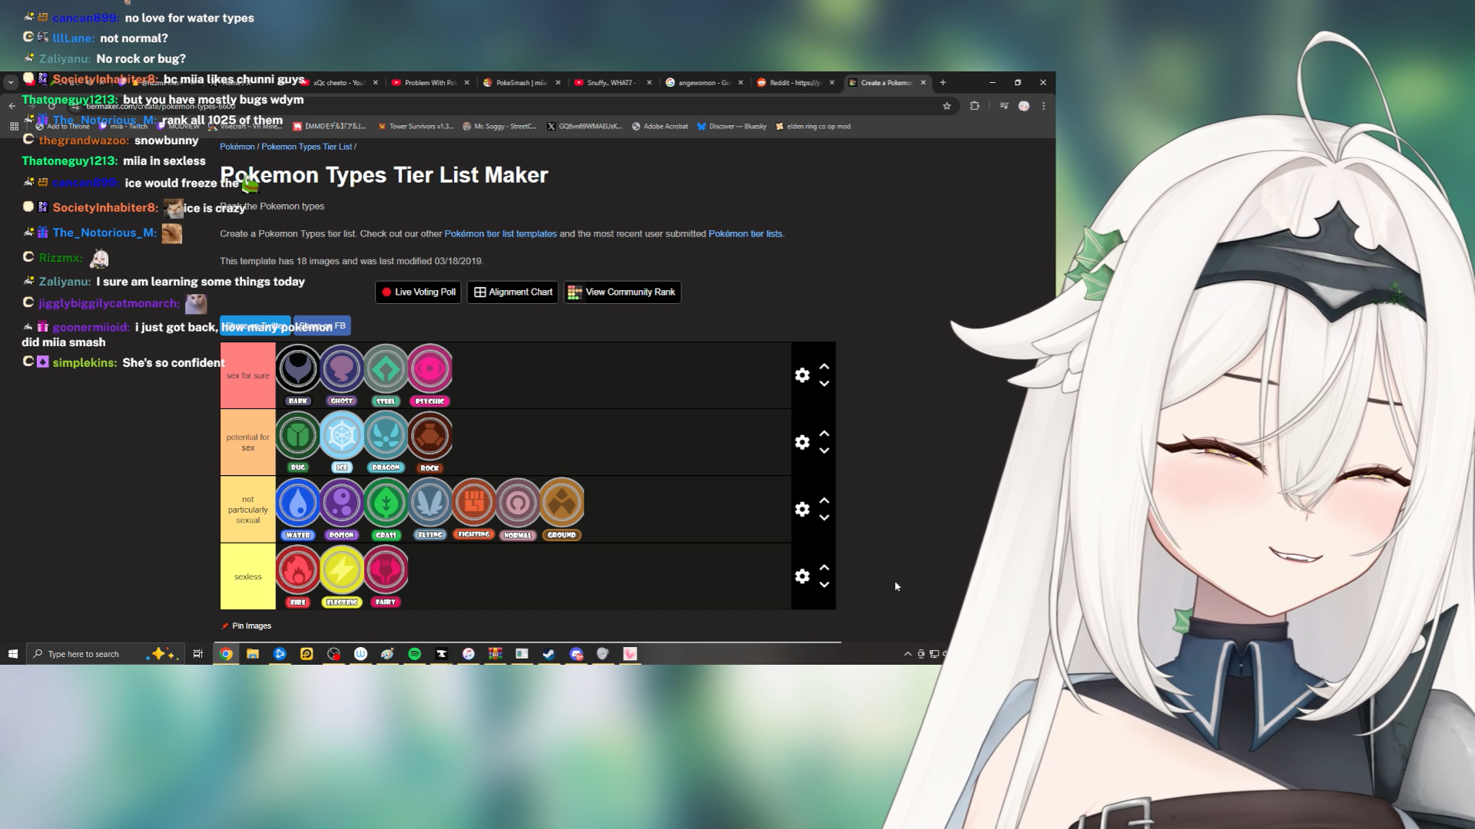Open settings gear for 'sexless' tier

(x=802, y=576)
